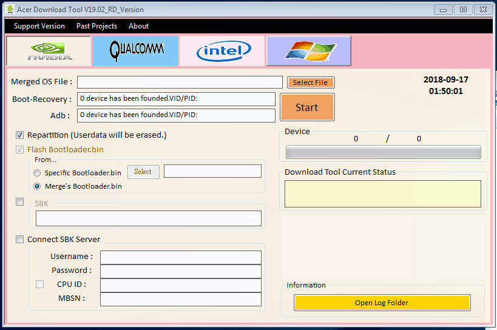The width and height of the screenshot is (497, 330).
Task: Click the Android app icon in title bar
Action: click(10, 10)
